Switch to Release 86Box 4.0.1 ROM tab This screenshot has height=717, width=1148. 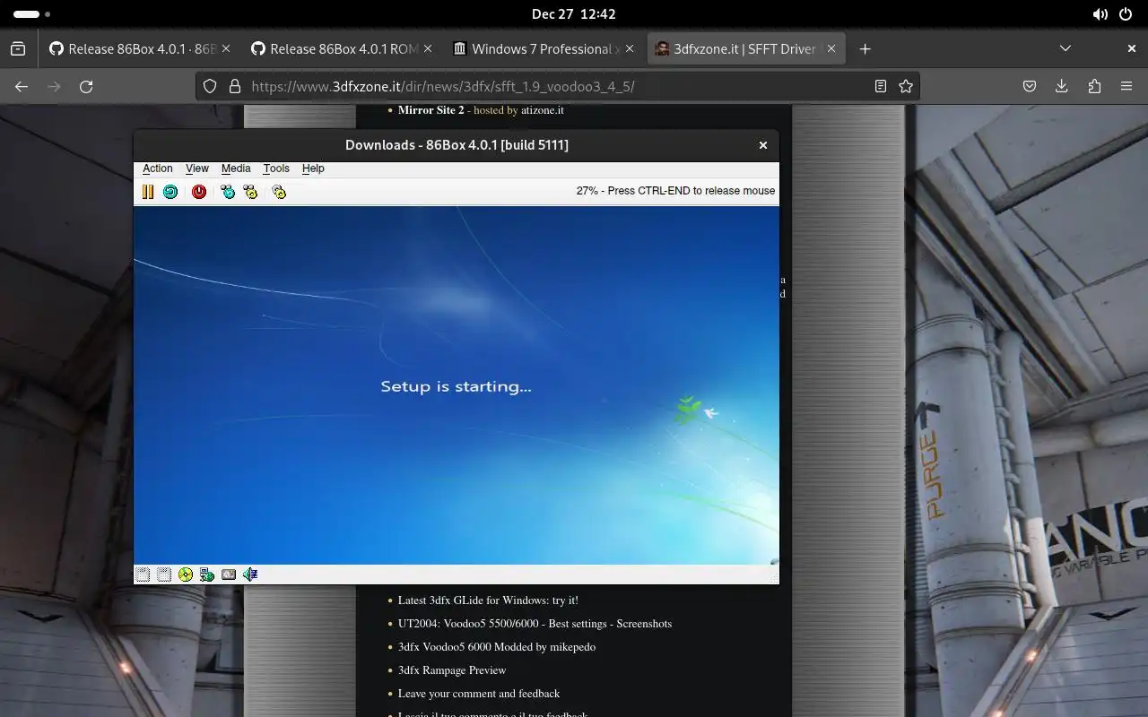341,48
